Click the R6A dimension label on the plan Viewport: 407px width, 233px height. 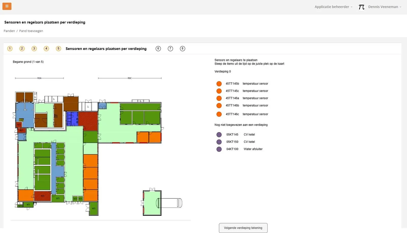click(39, 78)
